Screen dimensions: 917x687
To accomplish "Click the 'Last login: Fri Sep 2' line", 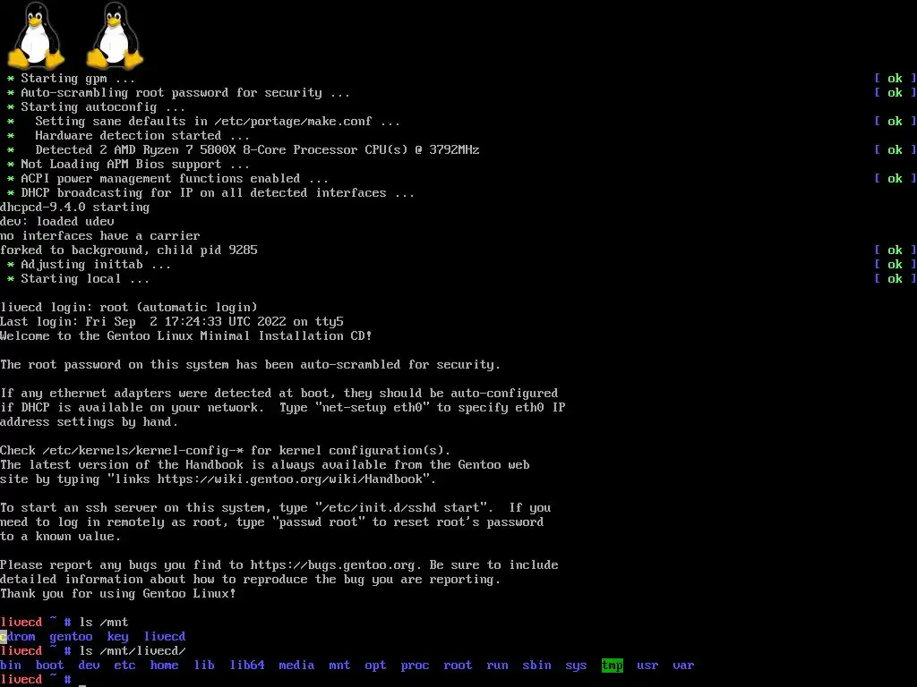I will [172, 321].
